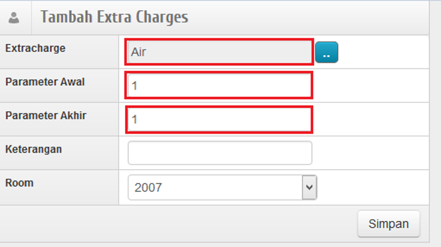Click blank header space right of the title

[309, 18]
